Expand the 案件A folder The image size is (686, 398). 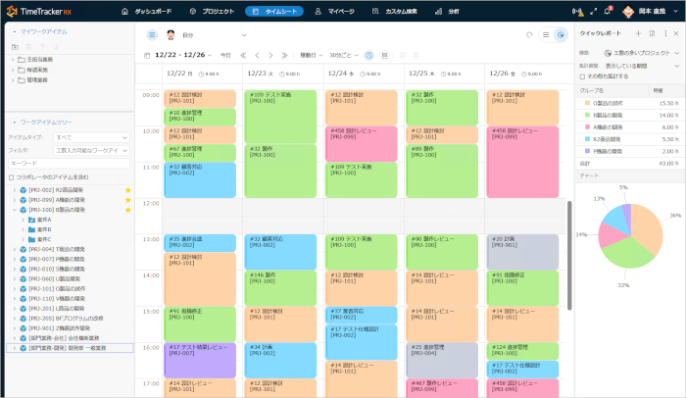click(24, 220)
